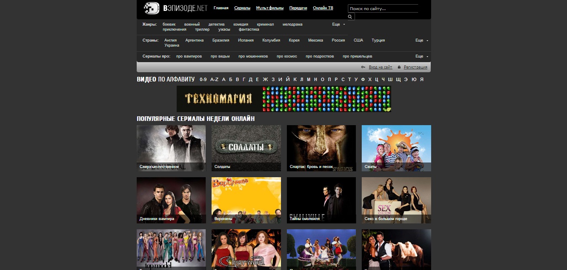
Task: Select the фантастика genre
Action: pos(249,29)
